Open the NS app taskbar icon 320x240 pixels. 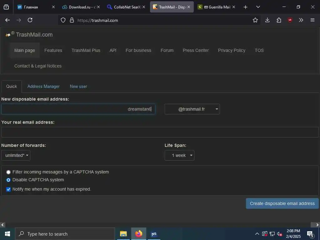(x=154, y=234)
